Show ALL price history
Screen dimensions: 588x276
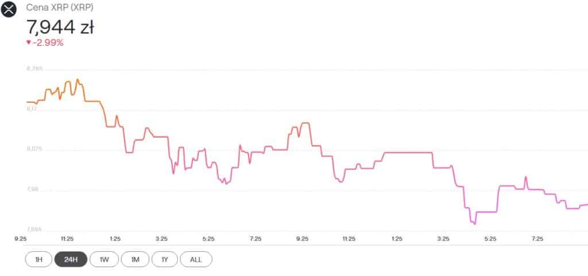pyautogui.click(x=196, y=259)
